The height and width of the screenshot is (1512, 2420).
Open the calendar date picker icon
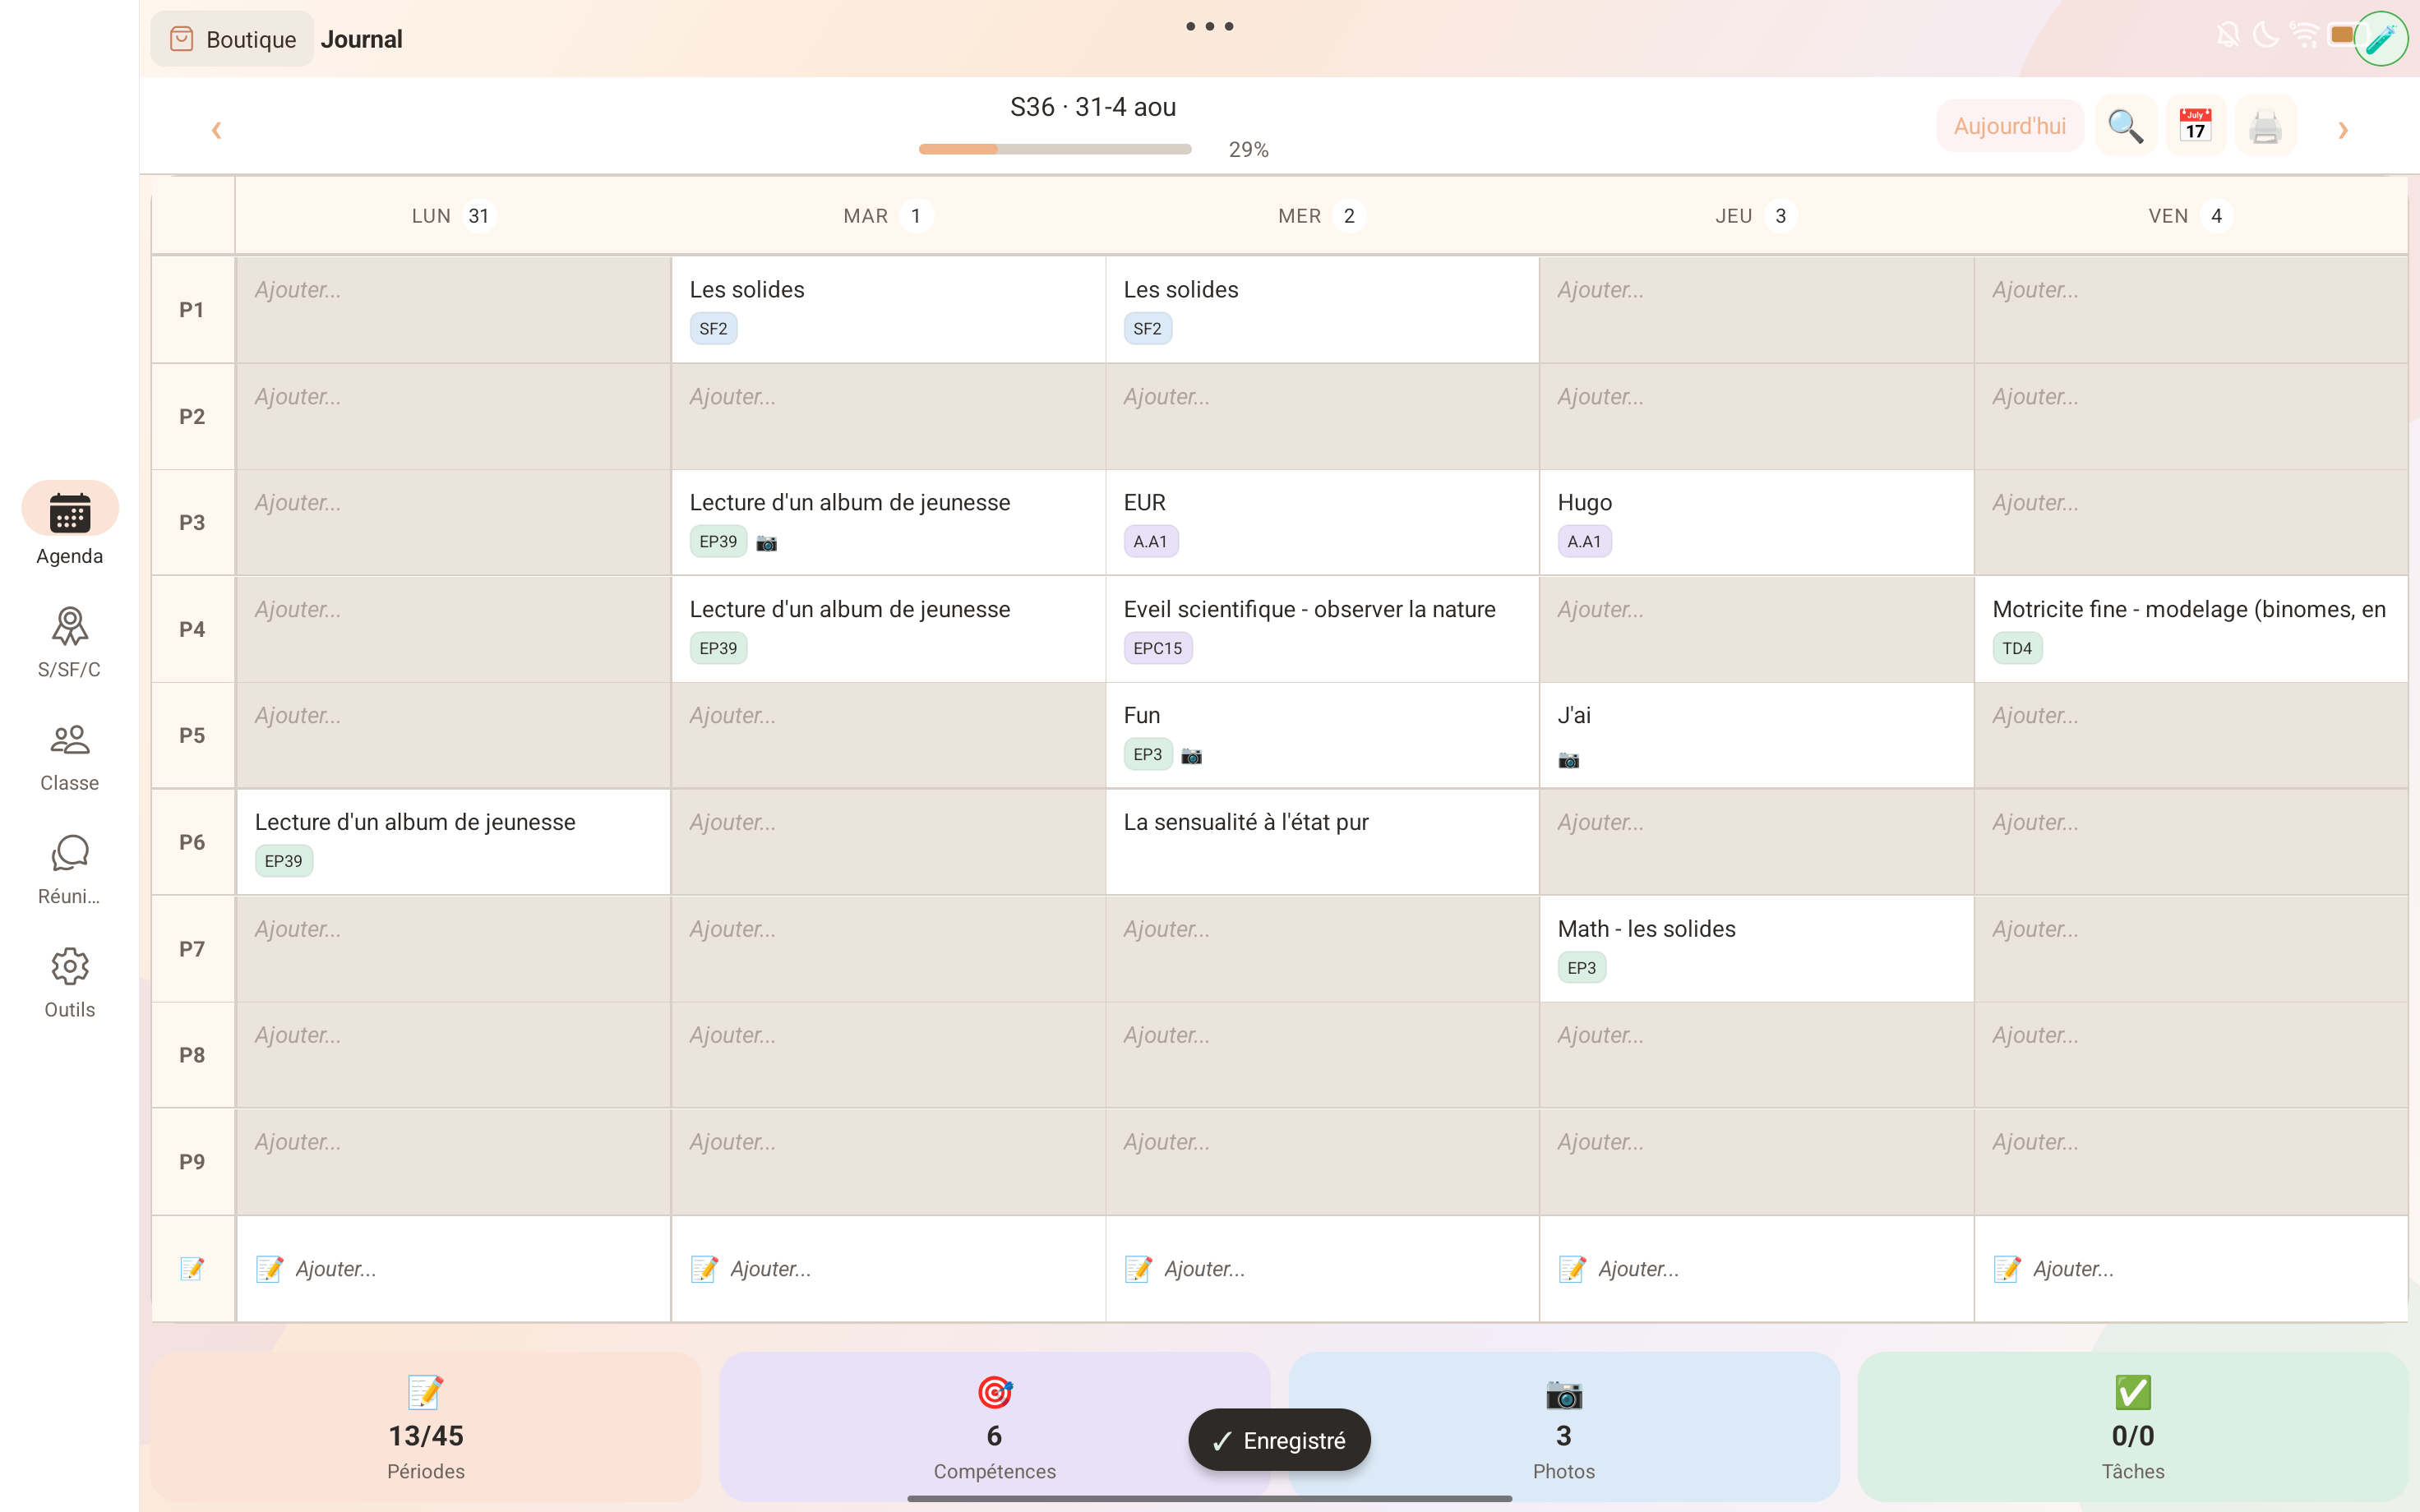click(x=2195, y=126)
